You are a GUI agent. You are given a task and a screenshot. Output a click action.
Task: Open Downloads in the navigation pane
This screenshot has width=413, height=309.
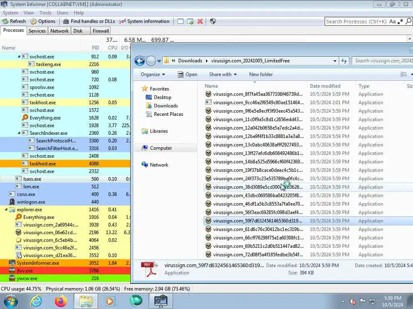pos(166,106)
